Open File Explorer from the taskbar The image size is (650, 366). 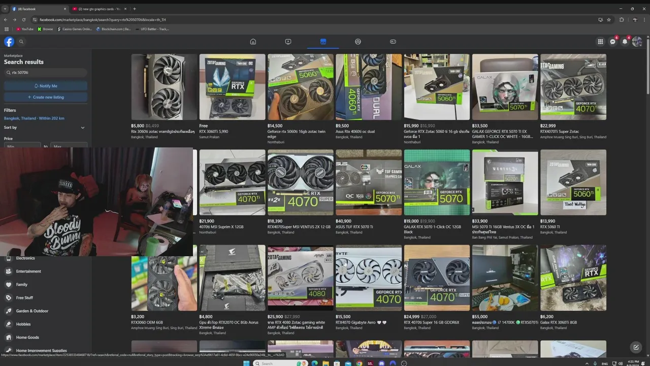click(x=326, y=363)
